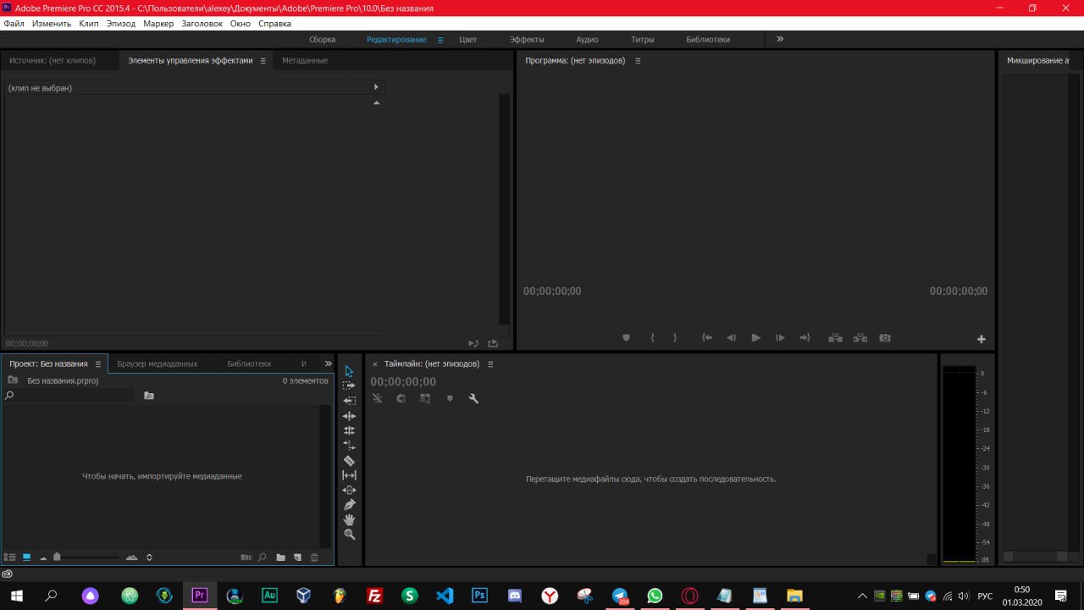Open the Project panel menu
Viewport: 1084px width, 610px height.
coord(97,364)
